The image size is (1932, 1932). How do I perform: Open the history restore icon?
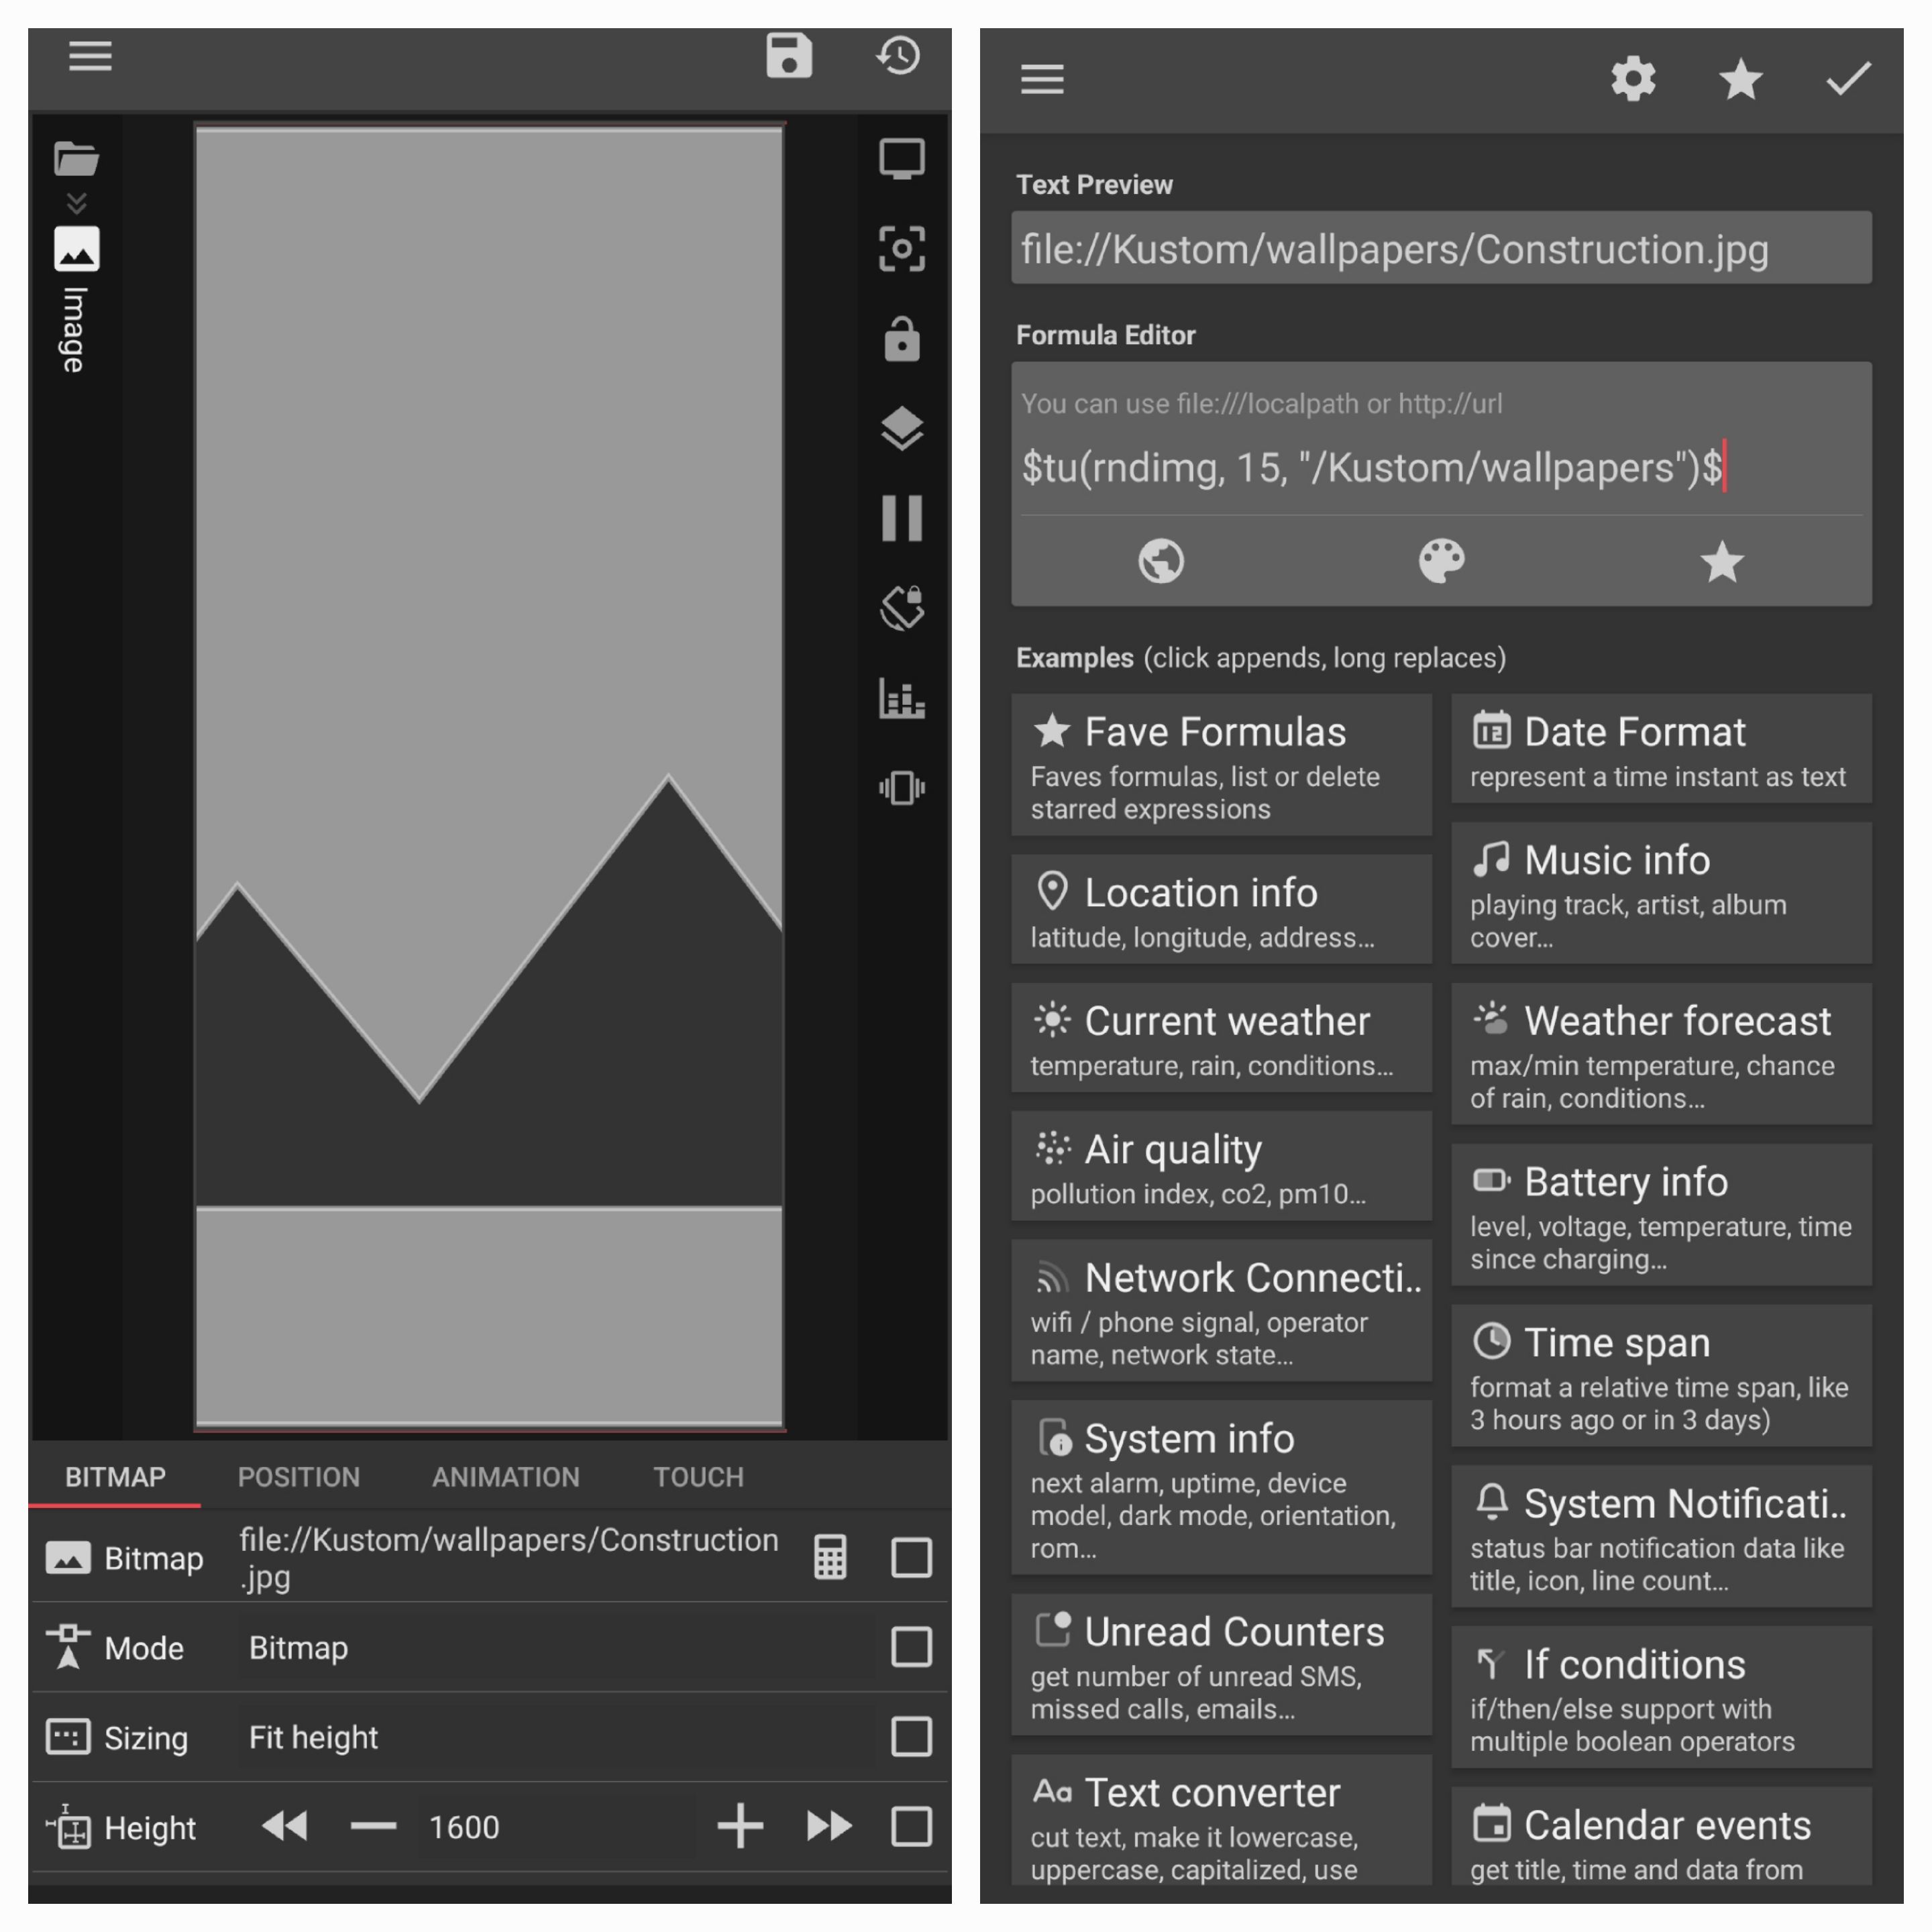tap(898, 55)
